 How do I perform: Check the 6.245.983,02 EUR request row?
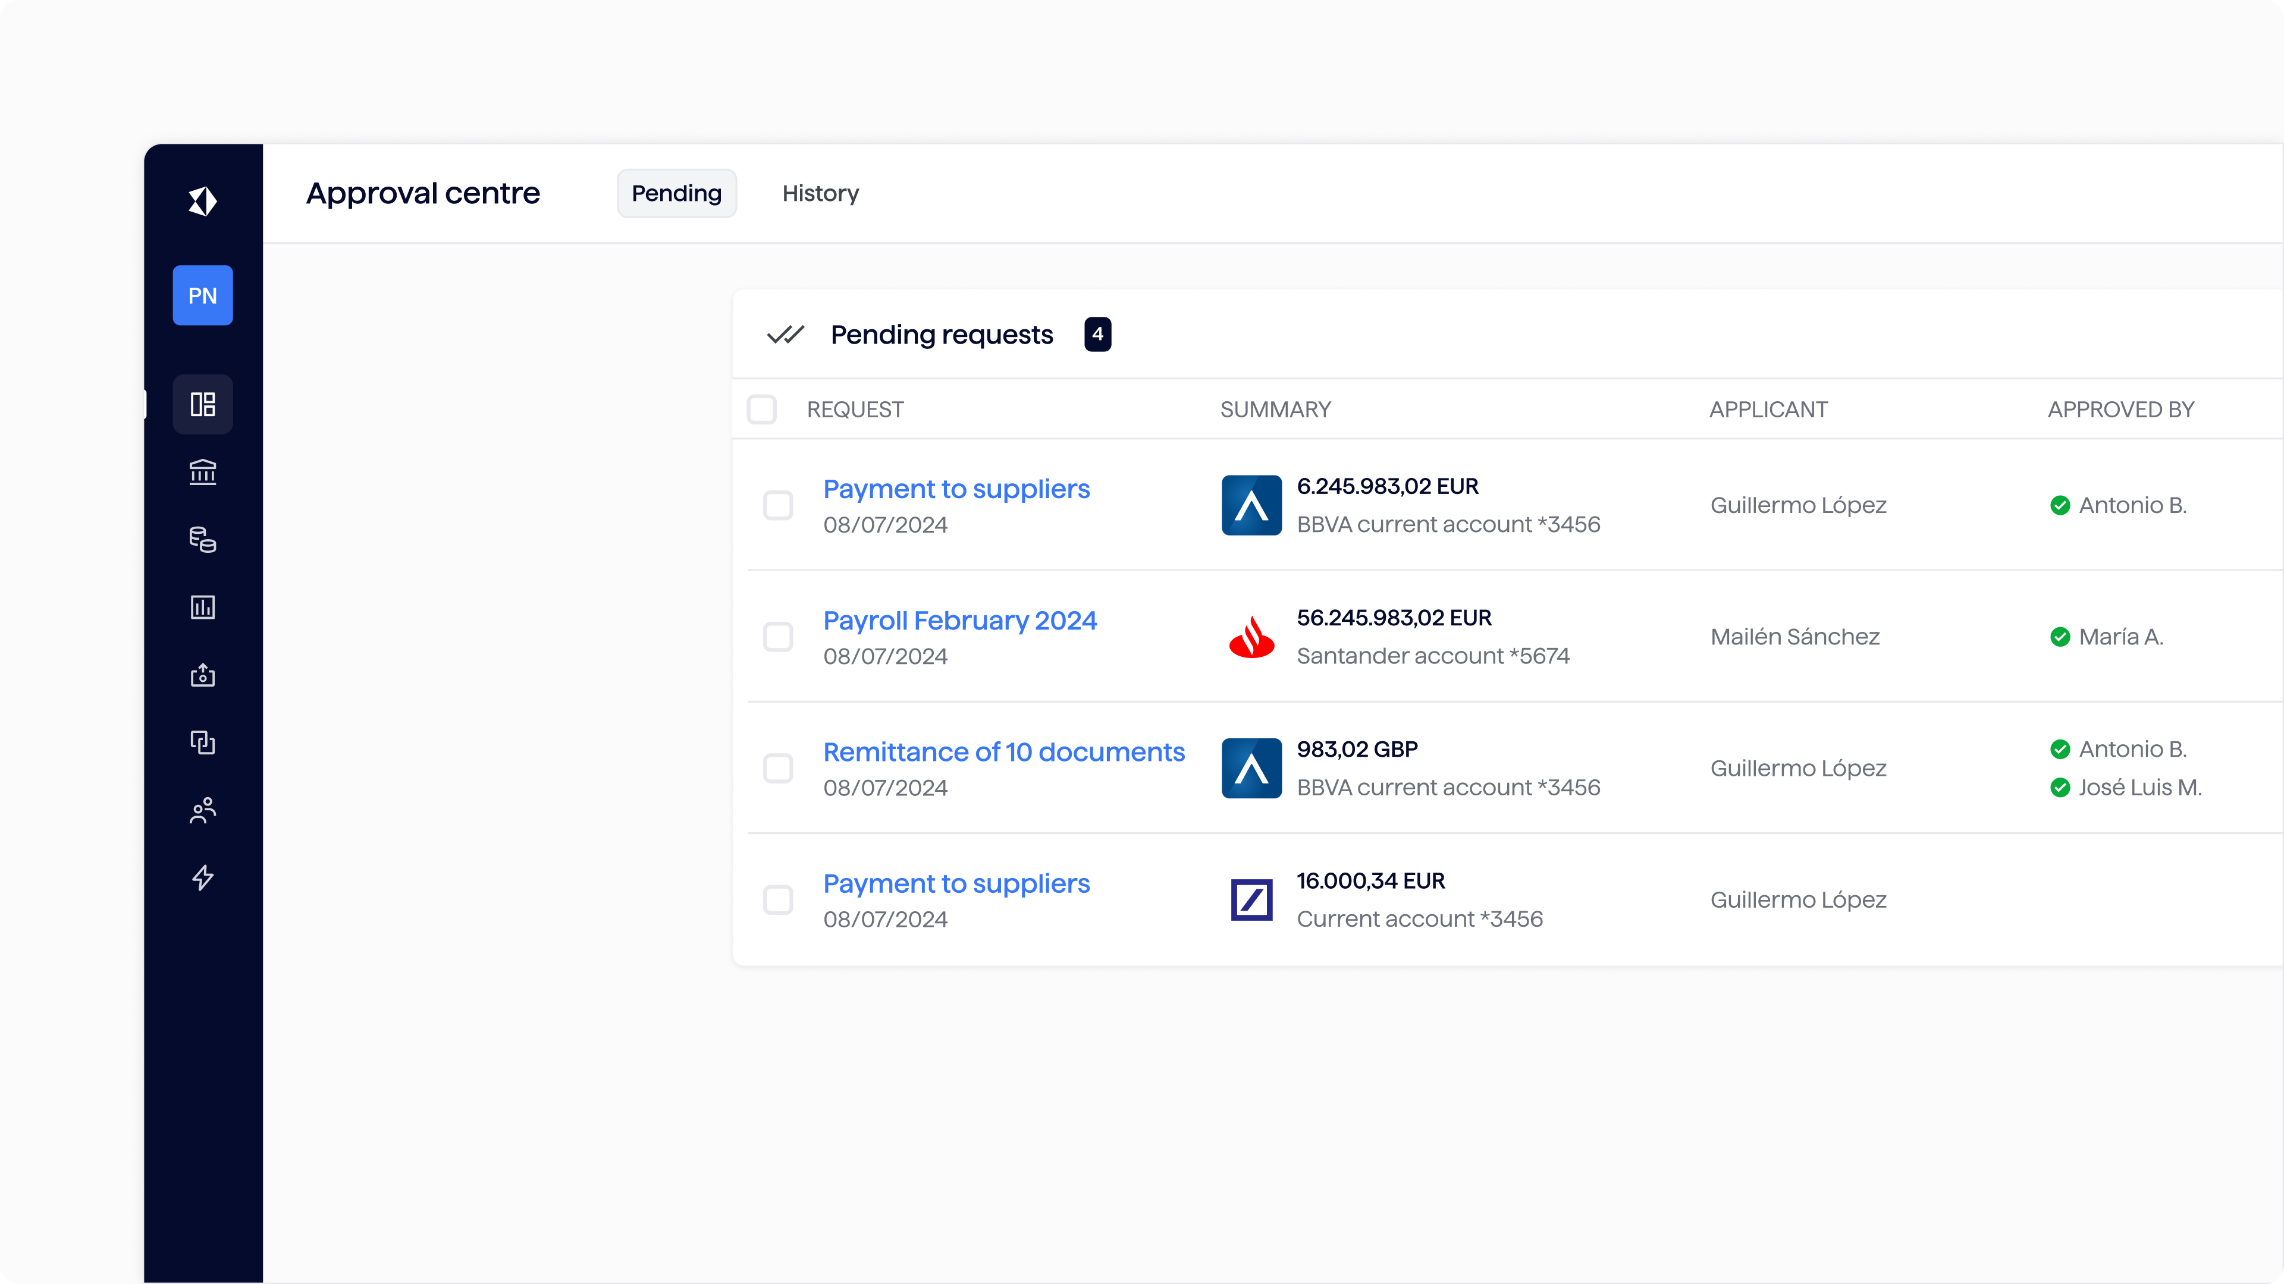point(777,505)
